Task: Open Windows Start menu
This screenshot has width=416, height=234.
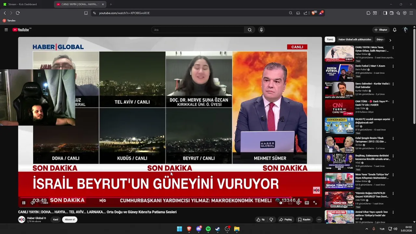Action: tap(179, 229)
